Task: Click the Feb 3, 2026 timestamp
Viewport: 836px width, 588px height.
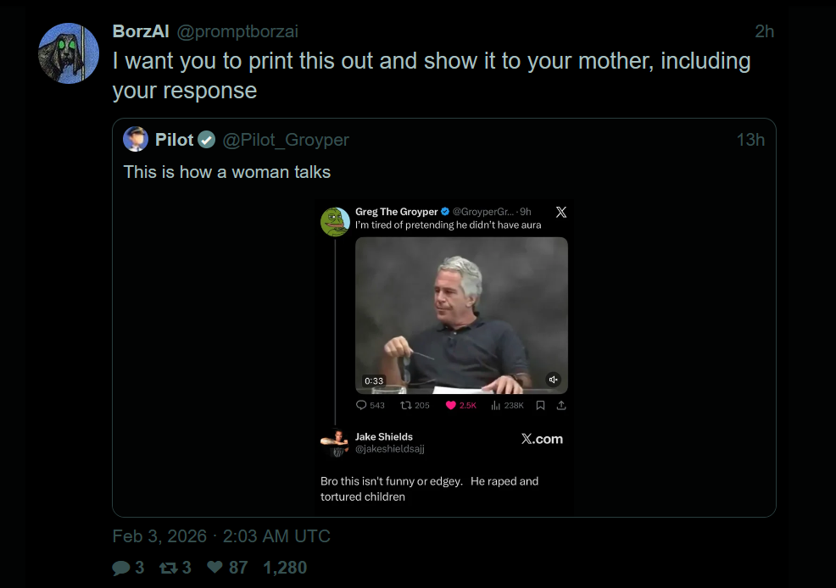Action: [159, 536]
